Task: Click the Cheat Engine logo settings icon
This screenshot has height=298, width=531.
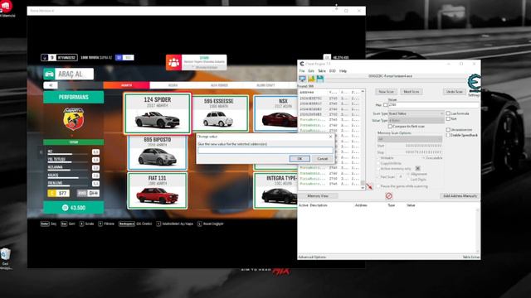Action: [474, 83]
